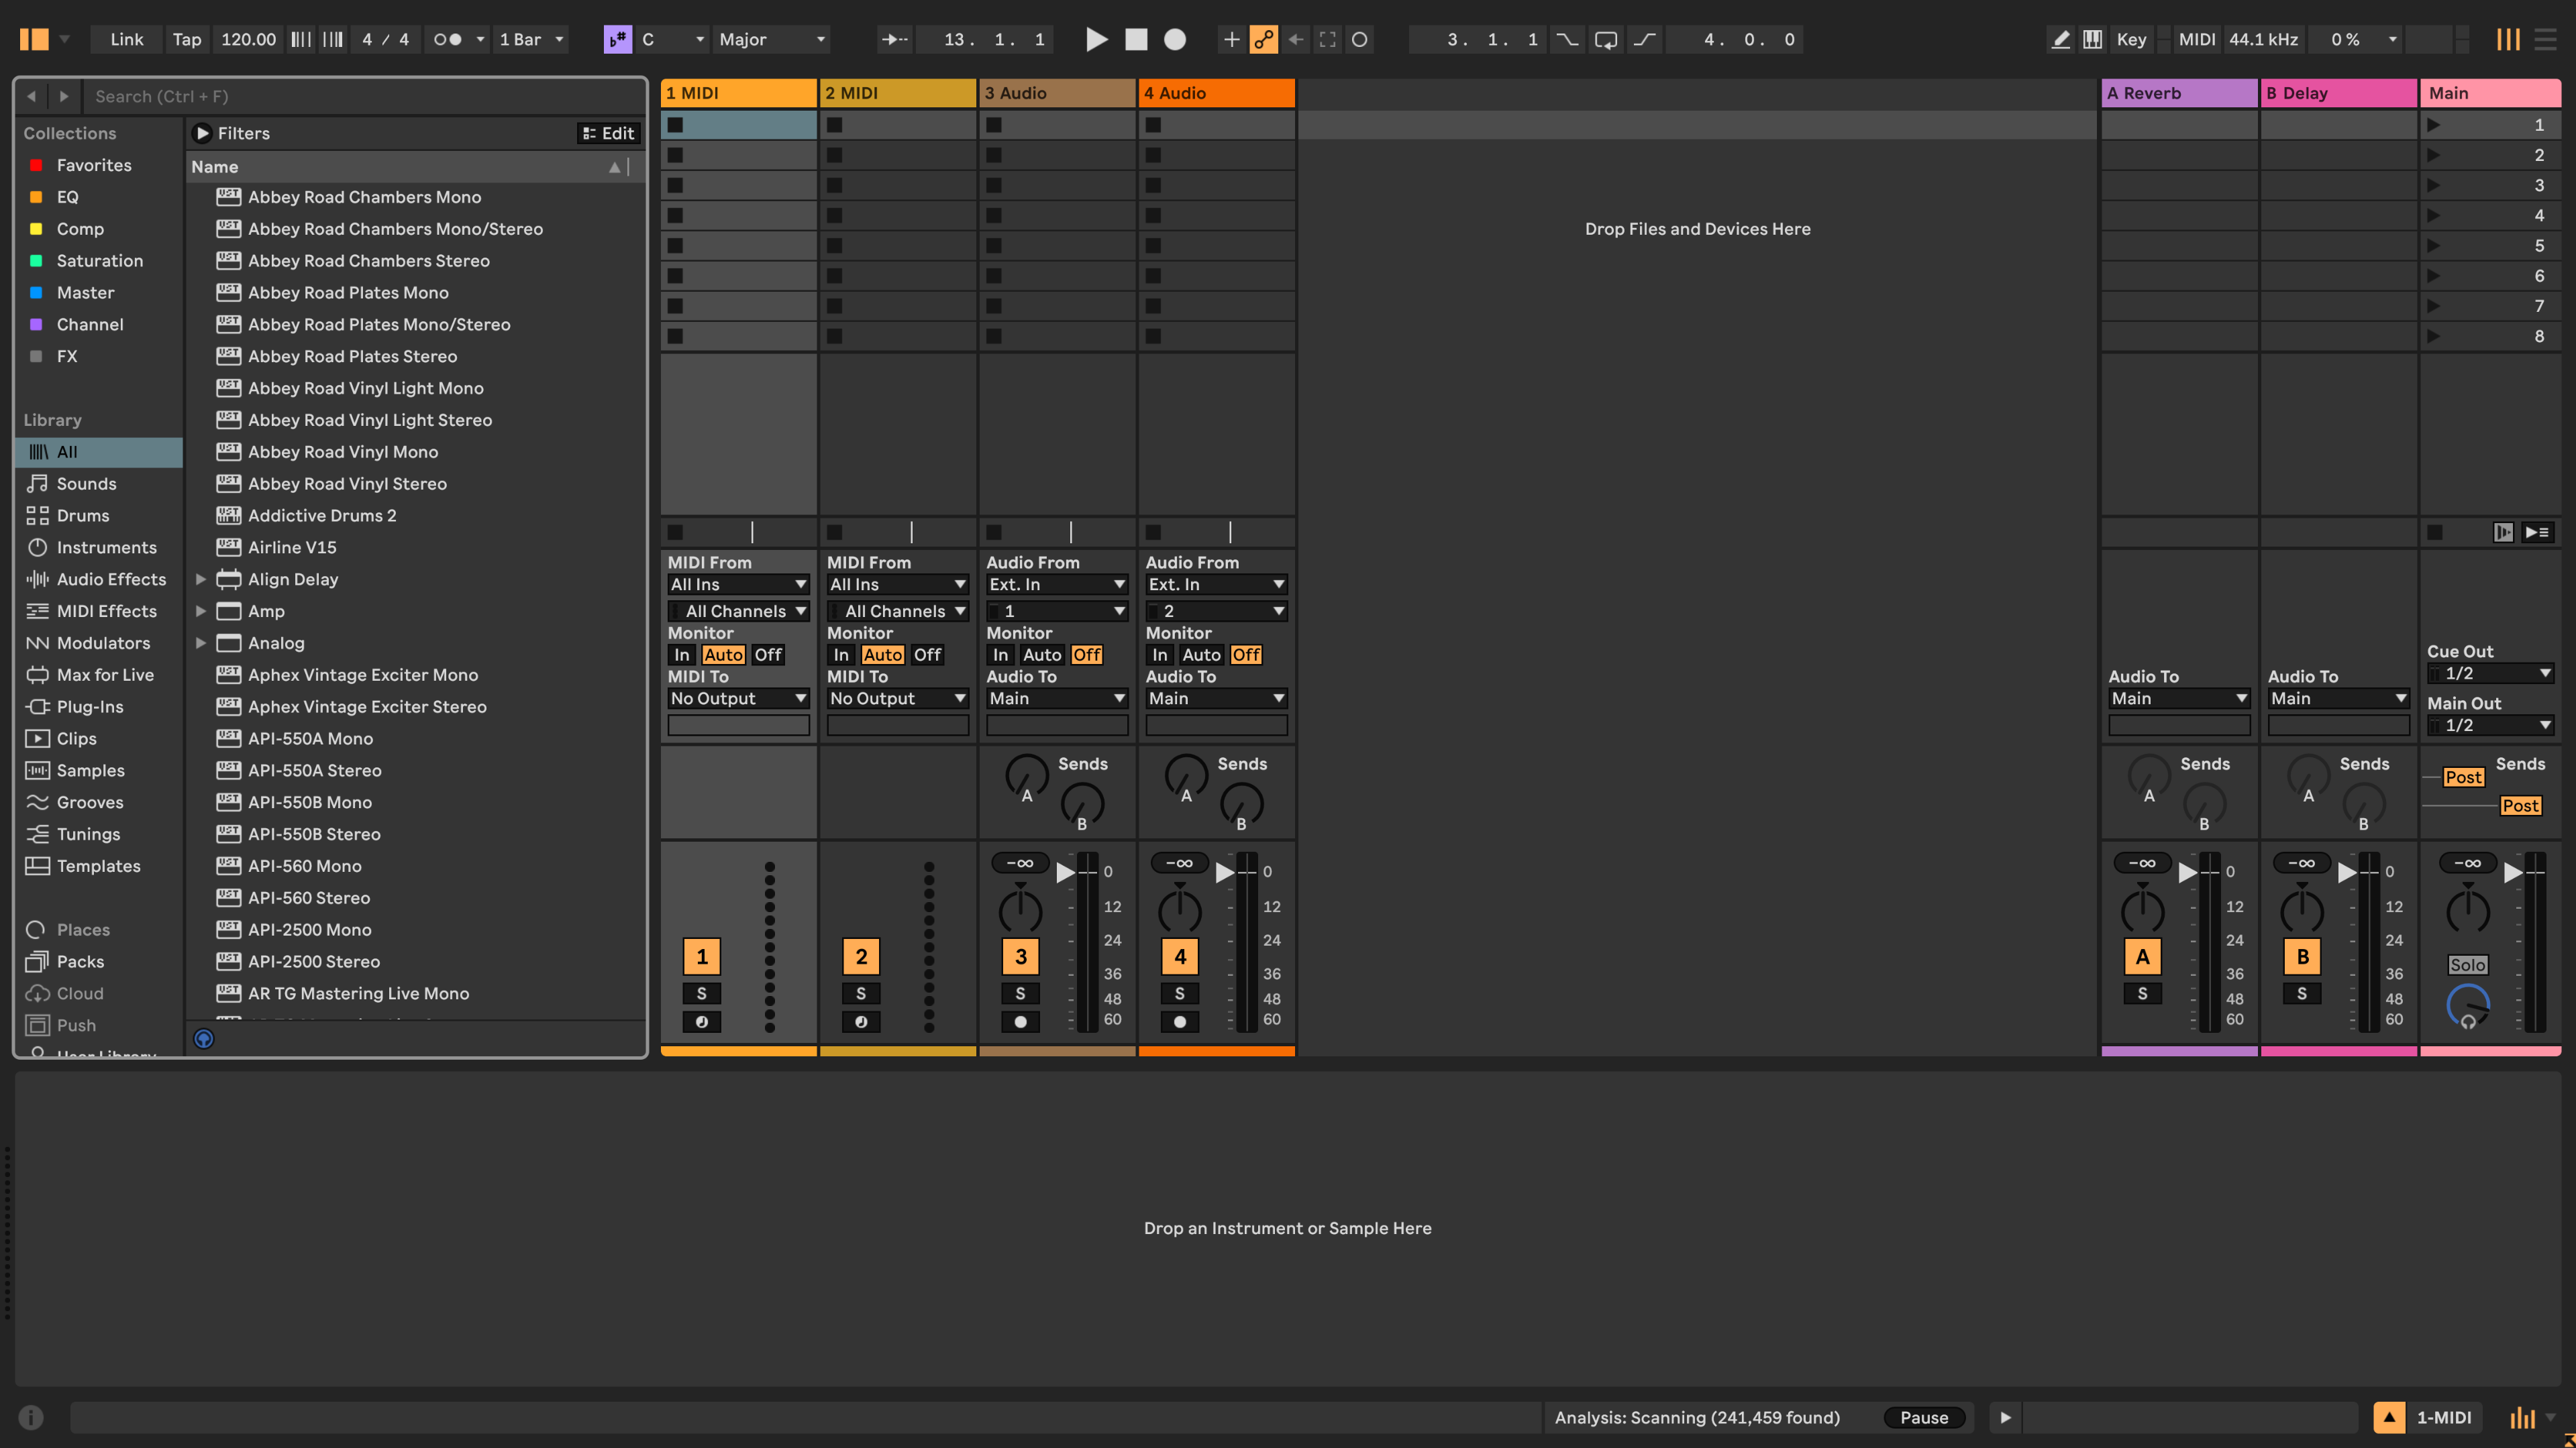The height and width of the screenshot is (1448, 2576).
Task: Click the Saturation collection green color tag
Action: pos(36,261)
